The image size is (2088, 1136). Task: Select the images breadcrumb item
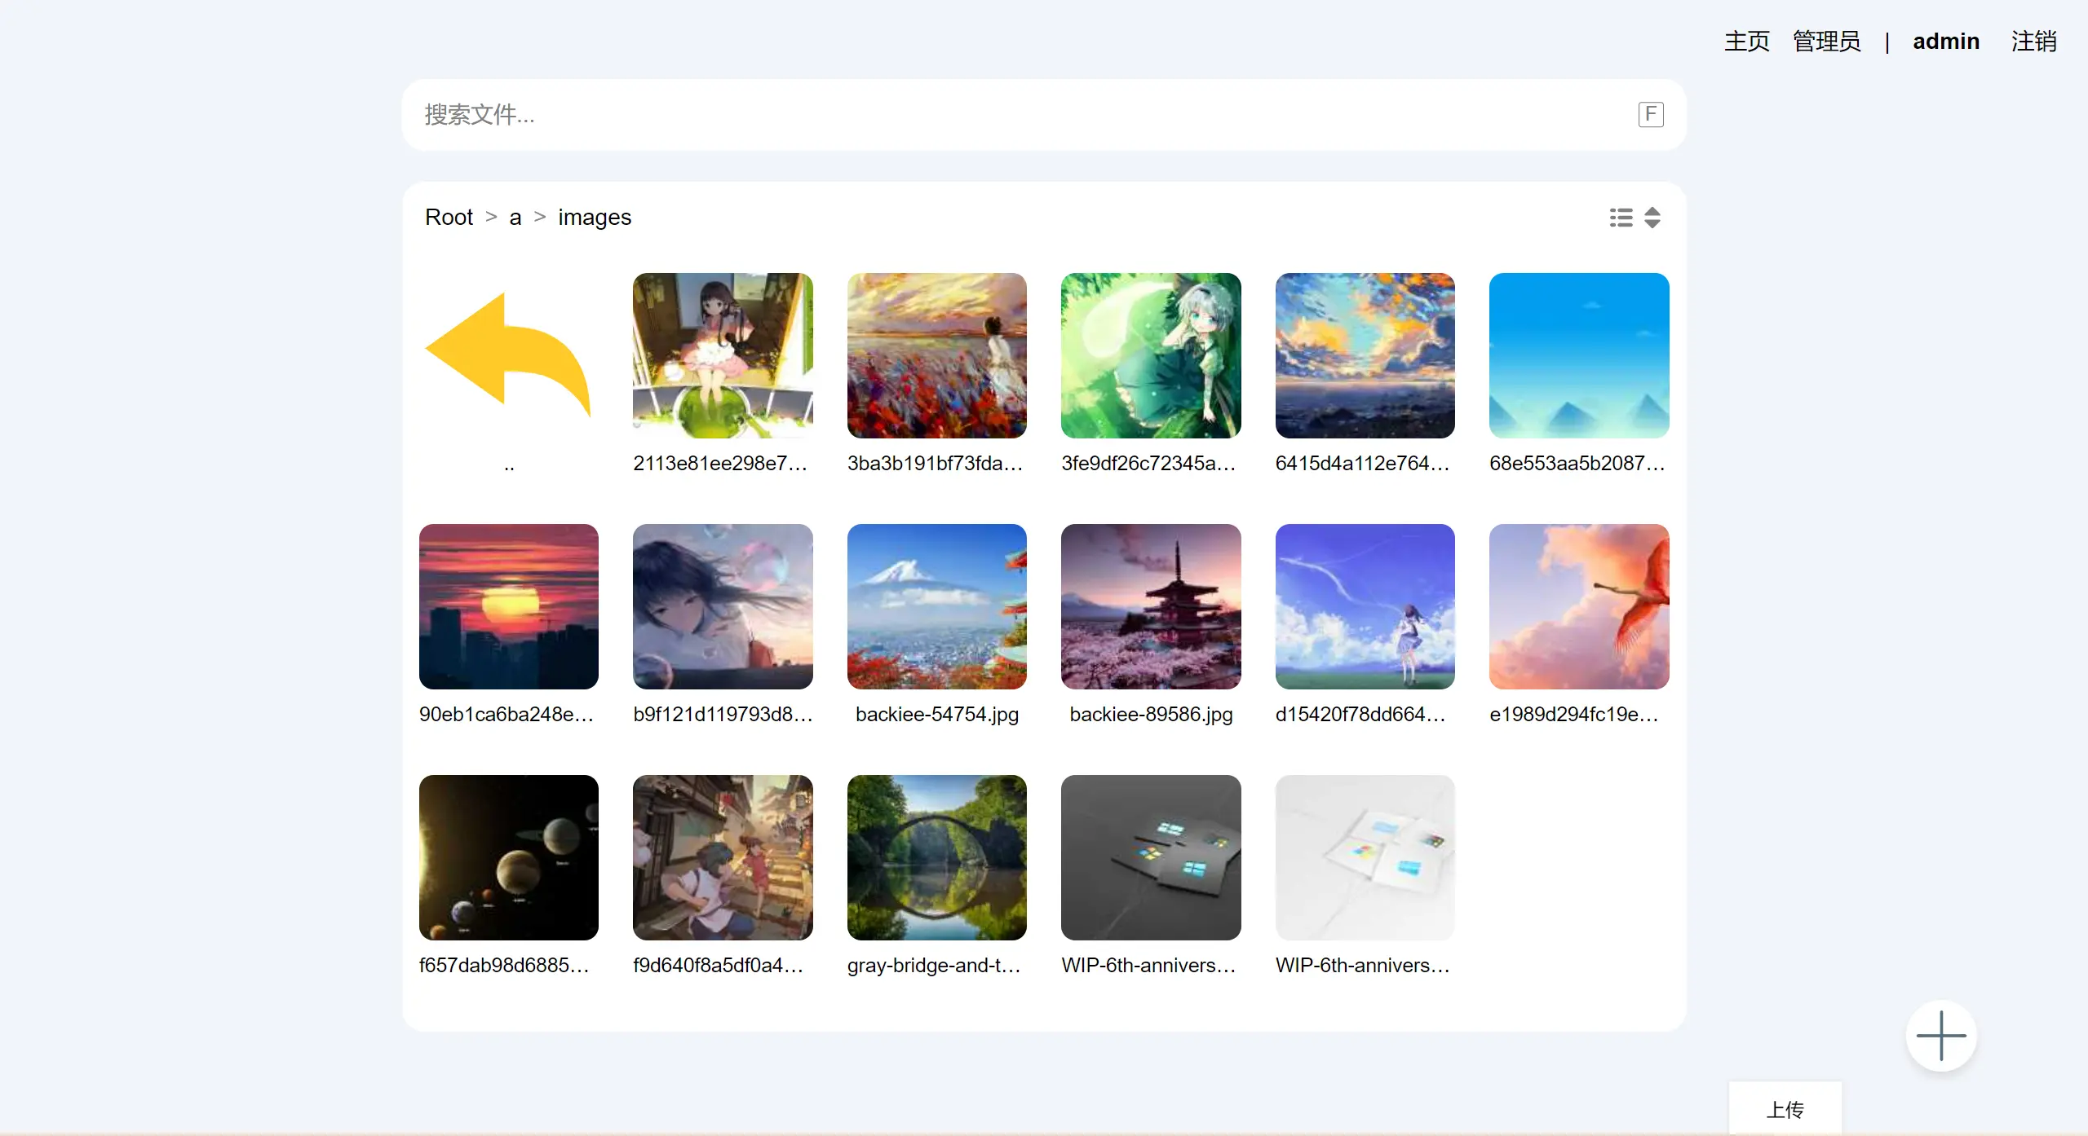(x=594, y=217)
